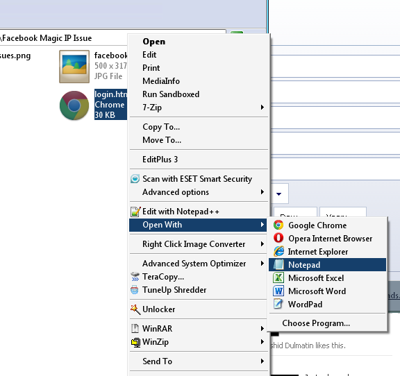This screenshot has width=400, height=376.
Task: Expand the Advanced options submenu arrow
Action: 262,191
